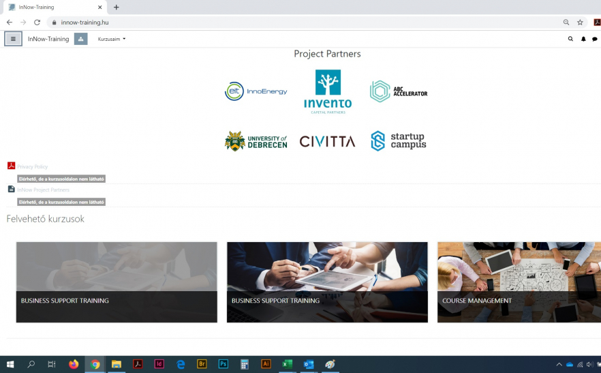This screenshot has width=601, height=373.
Task: Go back with the browser back arrow
Action: click(10, 23)
